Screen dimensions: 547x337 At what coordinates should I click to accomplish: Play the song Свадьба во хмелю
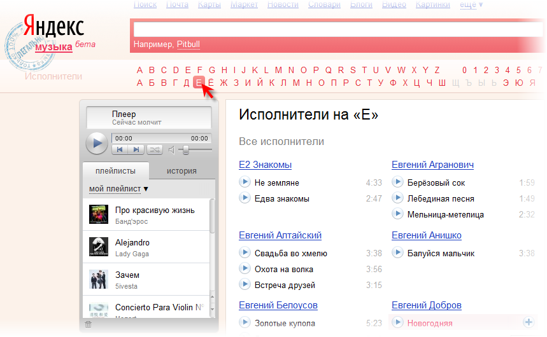tap(245, 252)
